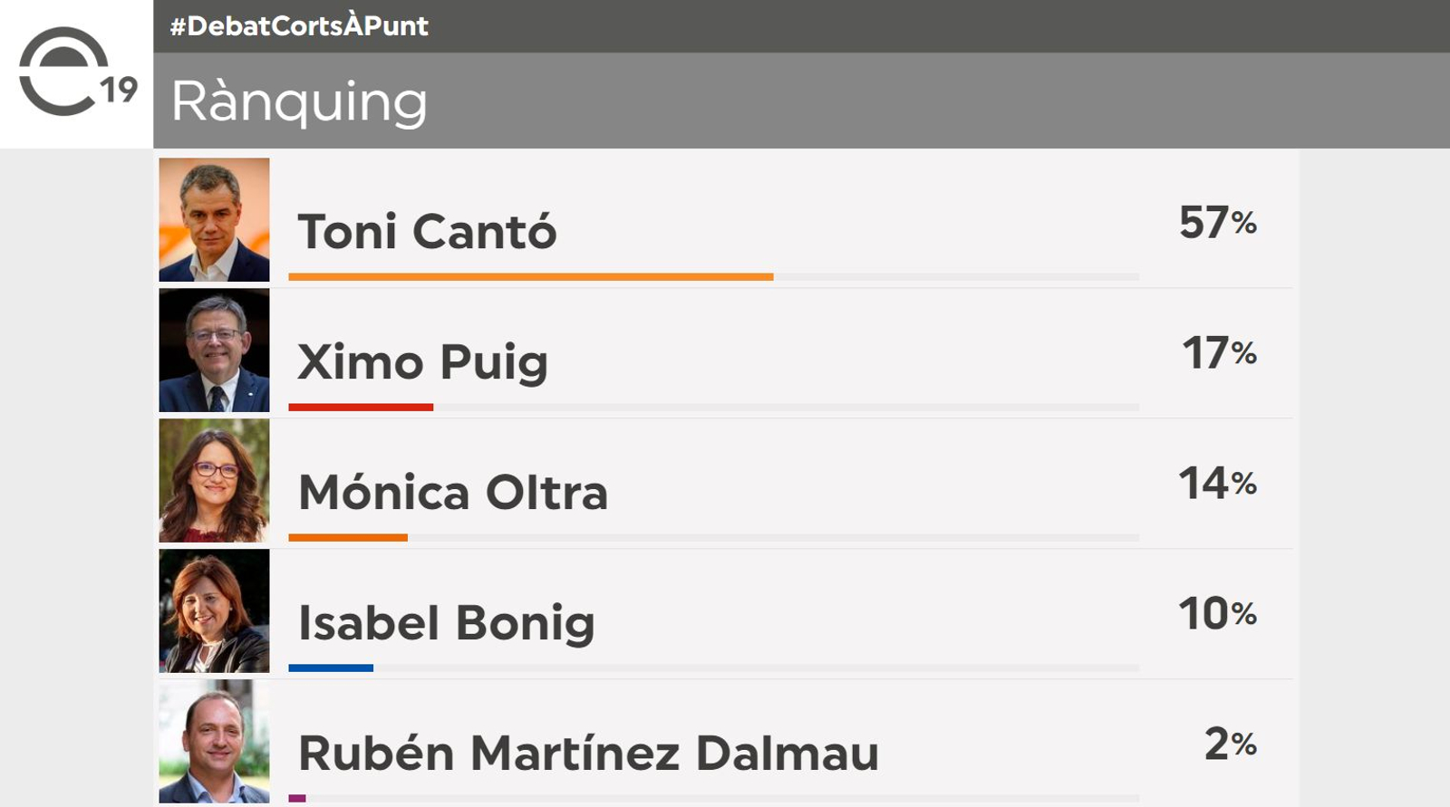Screen dimensions: 1450x807
Task: Select the Toni Cantó name
Action: (427, 232)
